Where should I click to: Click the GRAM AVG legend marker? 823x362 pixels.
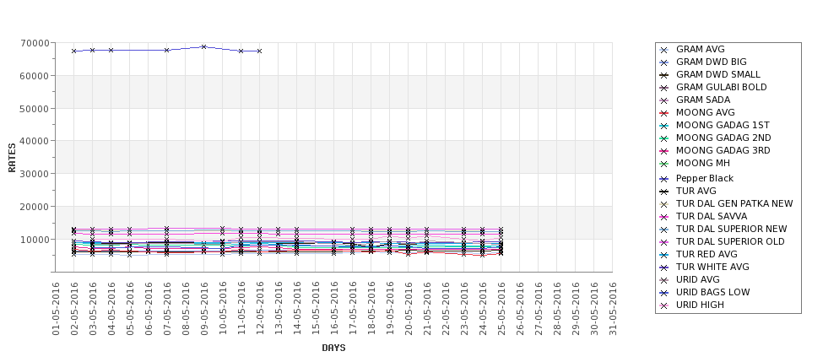point(664,51)
